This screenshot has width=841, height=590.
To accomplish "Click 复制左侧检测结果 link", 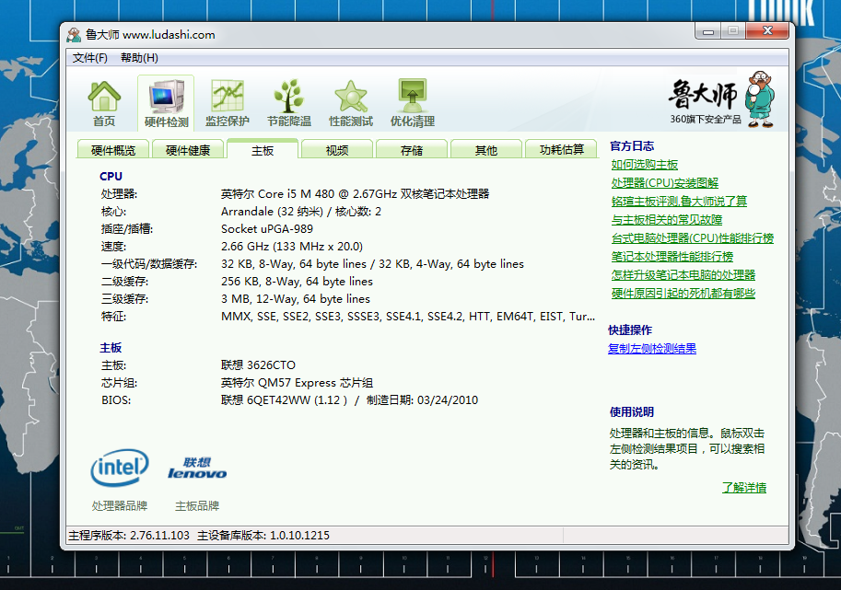I will (652, 348).
